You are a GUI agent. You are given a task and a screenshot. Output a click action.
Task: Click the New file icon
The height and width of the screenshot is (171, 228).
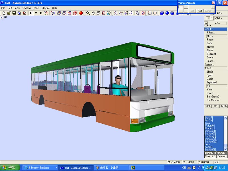4,13
